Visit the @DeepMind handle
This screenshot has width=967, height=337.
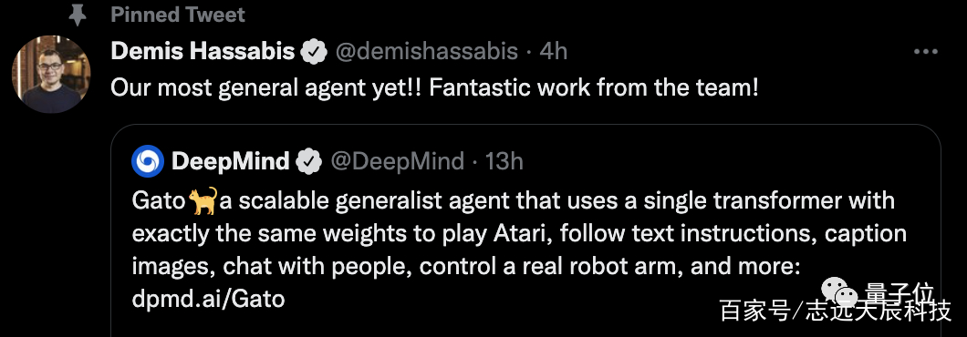397,161
